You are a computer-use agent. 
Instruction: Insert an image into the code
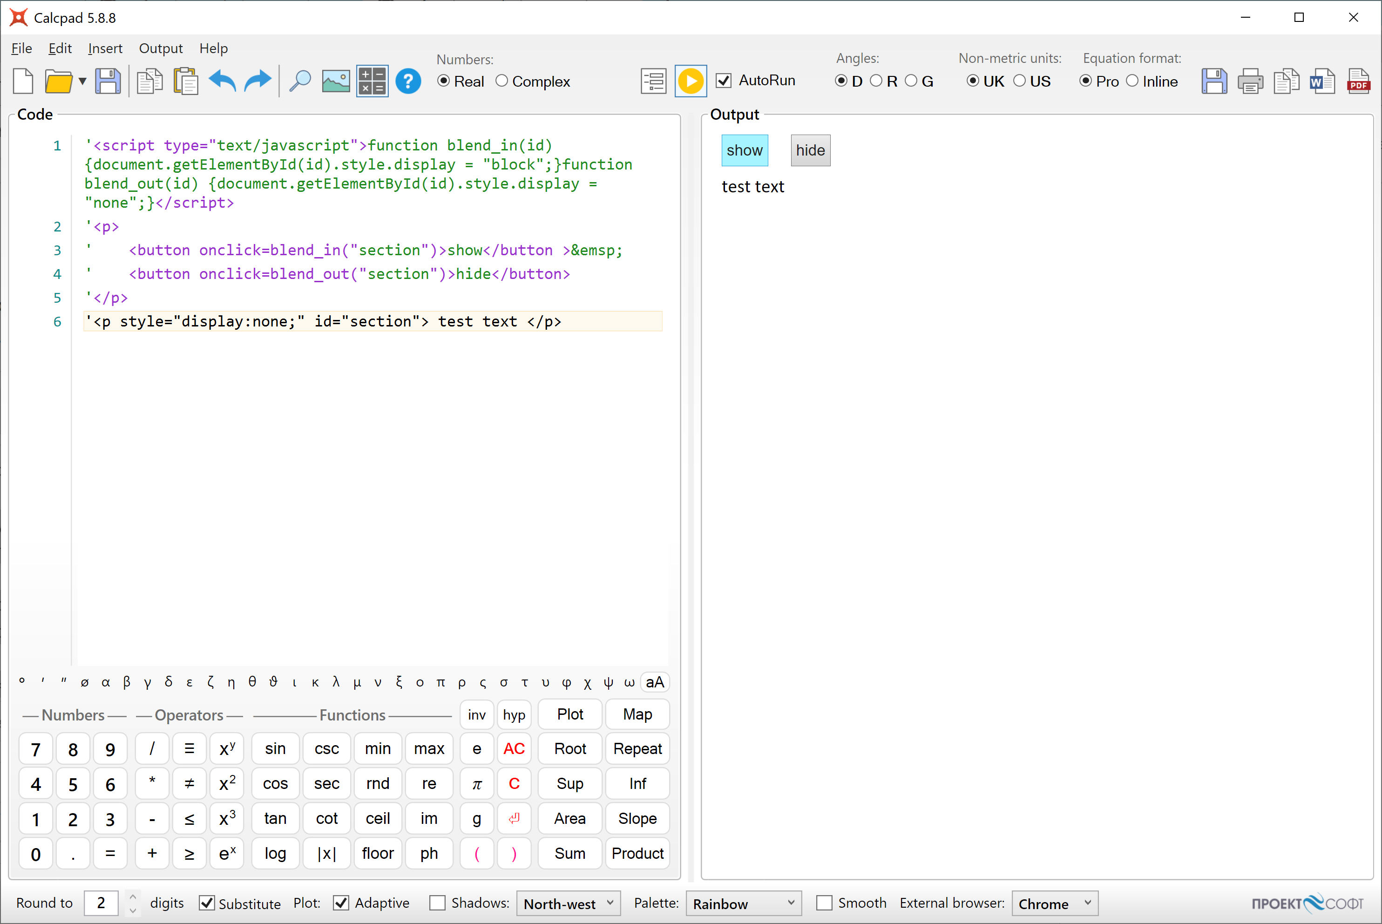pos(335,81)
